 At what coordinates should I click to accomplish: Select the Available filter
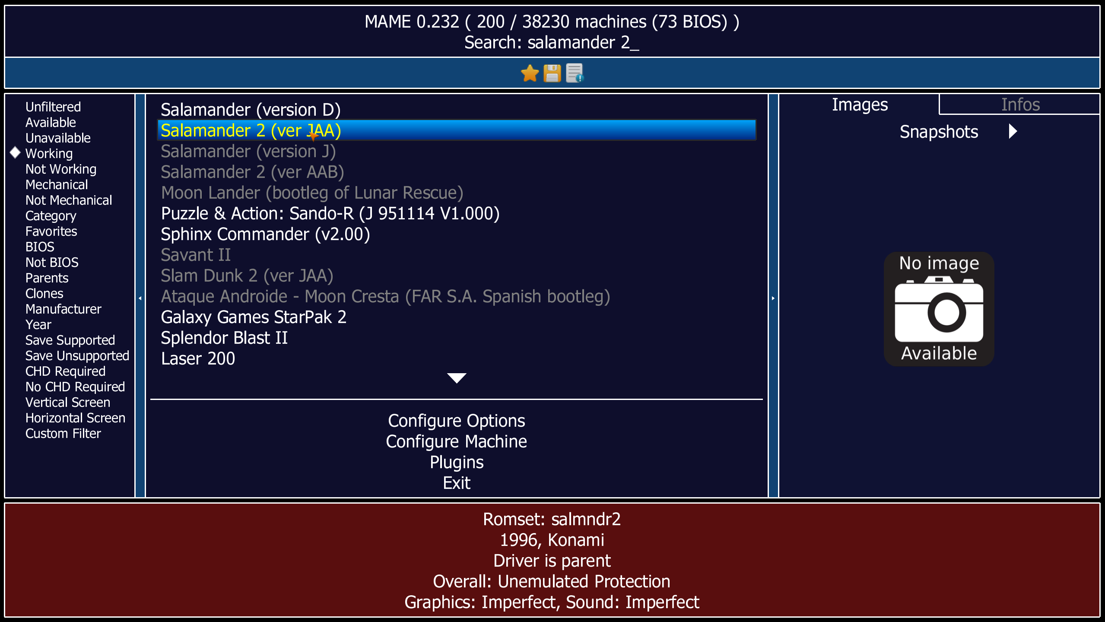51,122
